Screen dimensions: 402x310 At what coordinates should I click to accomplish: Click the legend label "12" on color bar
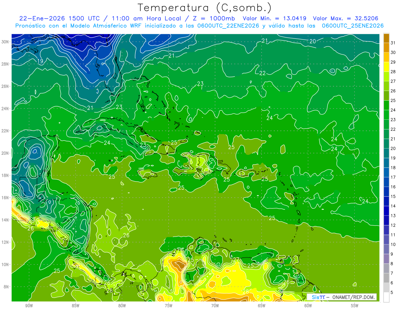[x=393, y=225]
